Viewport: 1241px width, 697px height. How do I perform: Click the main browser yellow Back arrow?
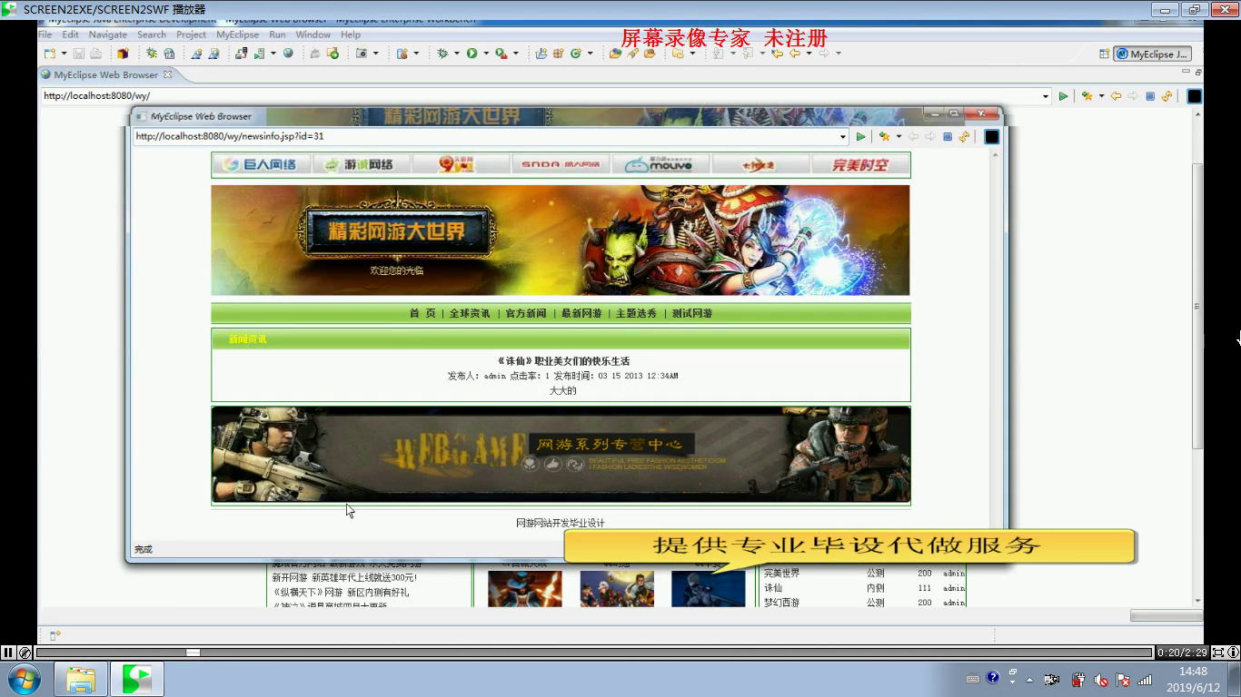pos(1116,95)
